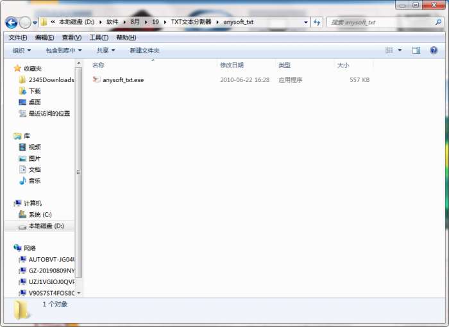Viewport: 449px width, 327px height.
Task: Click the folder icon in details pane
Action: [x=21, y=310]
